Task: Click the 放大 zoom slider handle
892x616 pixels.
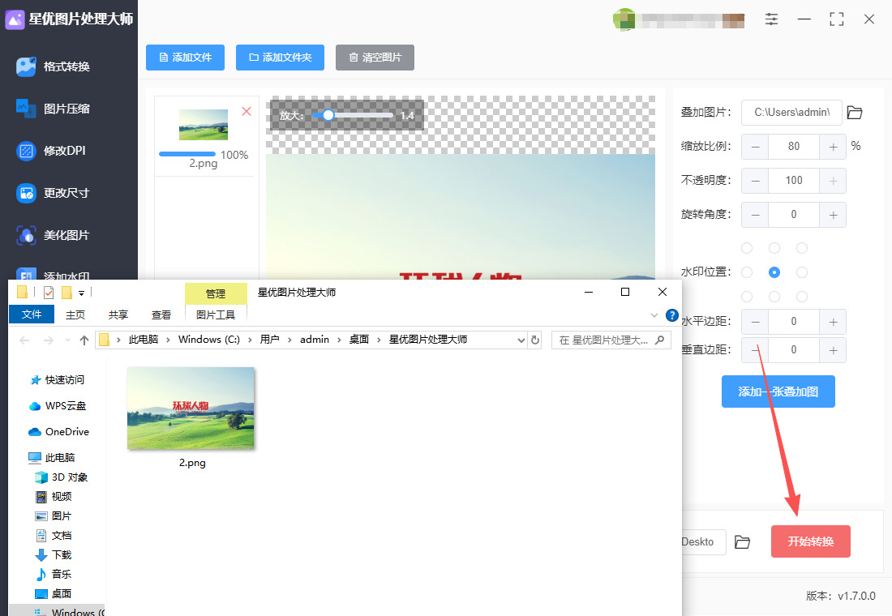Action: (x=328, y=116)
